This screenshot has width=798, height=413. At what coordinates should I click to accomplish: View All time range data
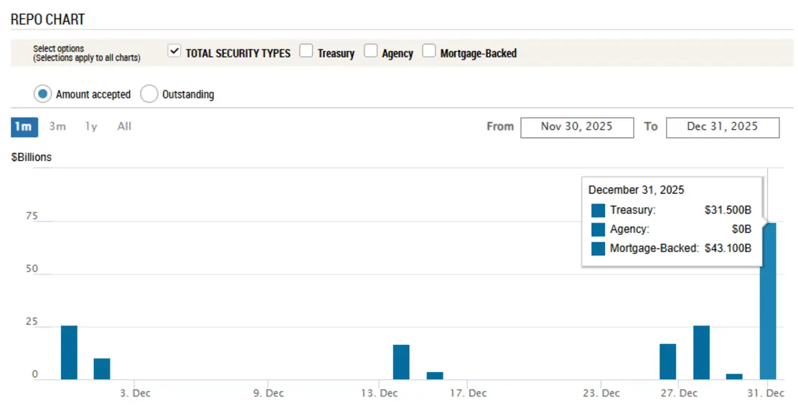pyautogui.click(x=124, y=127)
